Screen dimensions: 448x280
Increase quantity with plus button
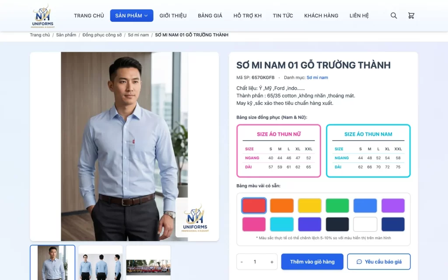click(x=272, y=262)
